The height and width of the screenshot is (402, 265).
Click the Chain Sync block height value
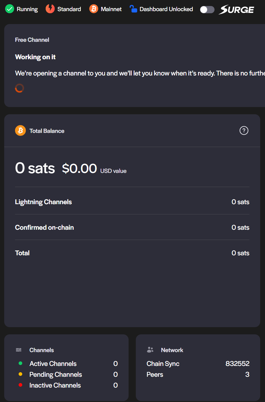point(237,364)
